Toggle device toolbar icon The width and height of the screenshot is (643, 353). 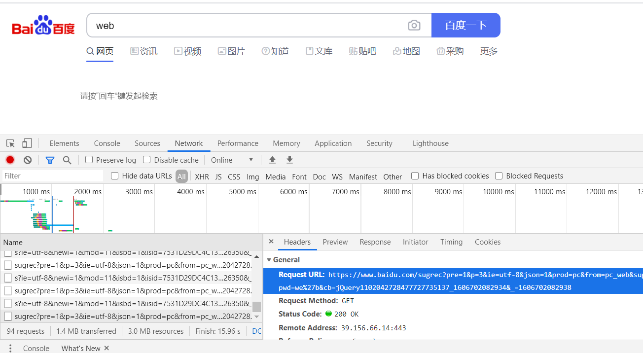tap(27, 143)
